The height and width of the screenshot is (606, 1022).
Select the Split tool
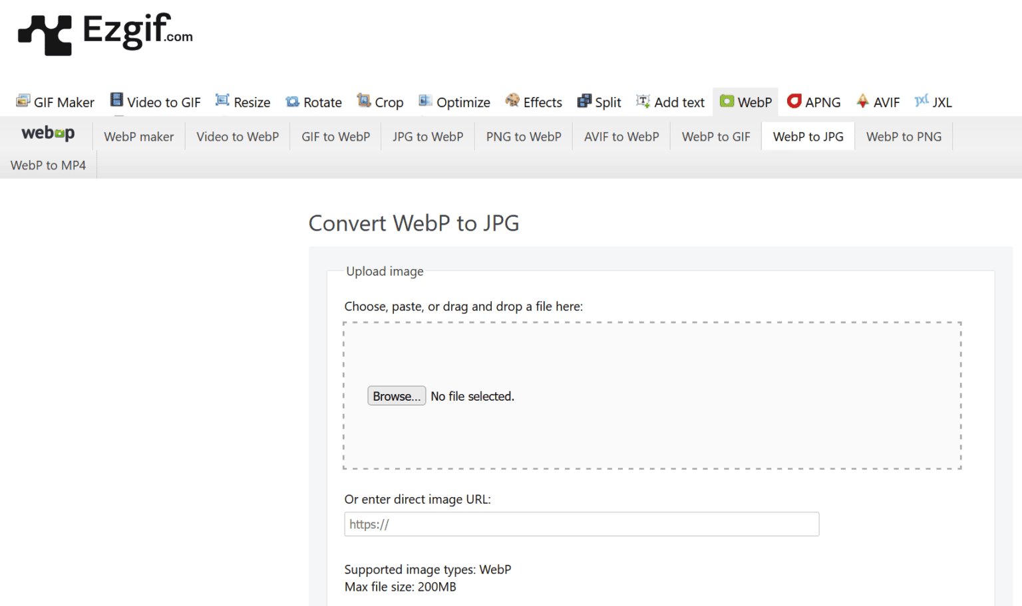pyautogui.click(x=598, y=102)
